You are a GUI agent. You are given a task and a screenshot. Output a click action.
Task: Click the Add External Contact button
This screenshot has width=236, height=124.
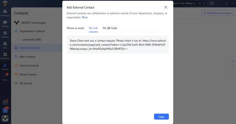point(217,13)
